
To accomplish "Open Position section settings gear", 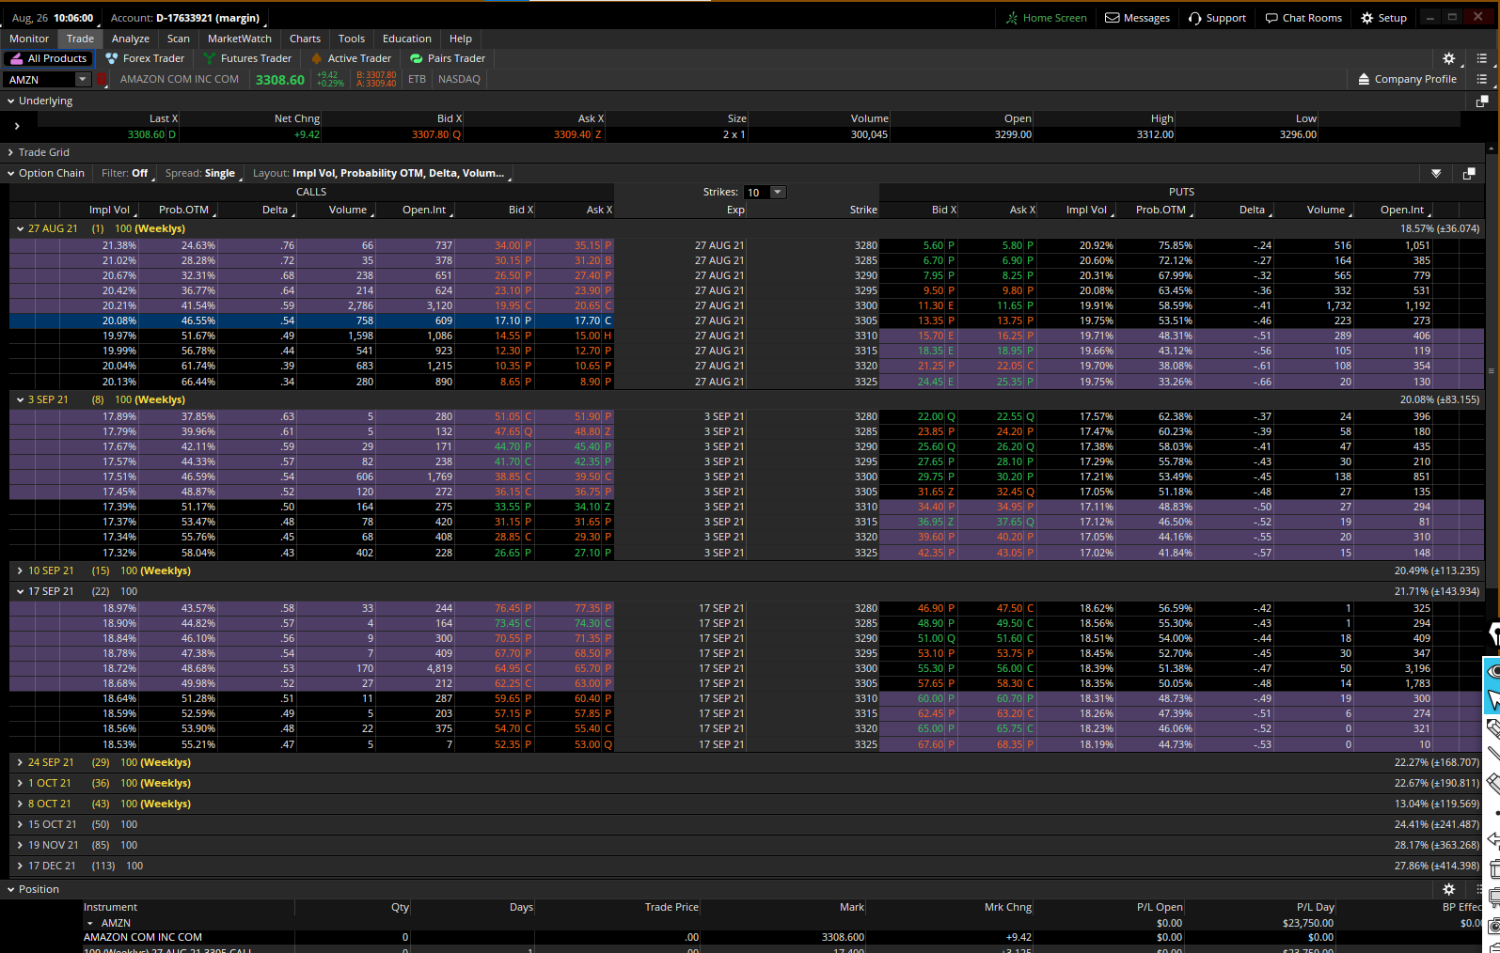I will [1448, 889].
